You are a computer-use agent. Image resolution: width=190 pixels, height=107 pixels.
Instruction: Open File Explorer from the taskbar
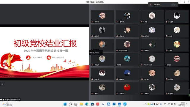coord(81,104)
